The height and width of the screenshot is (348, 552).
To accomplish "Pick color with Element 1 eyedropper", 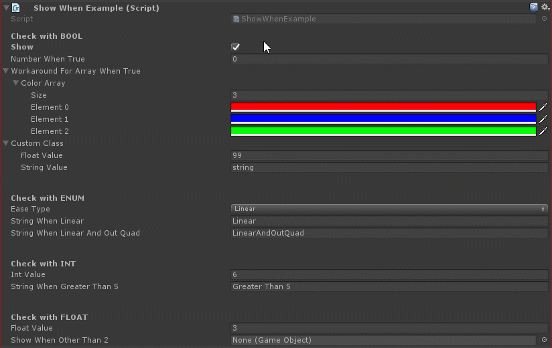I will point(543,119).
